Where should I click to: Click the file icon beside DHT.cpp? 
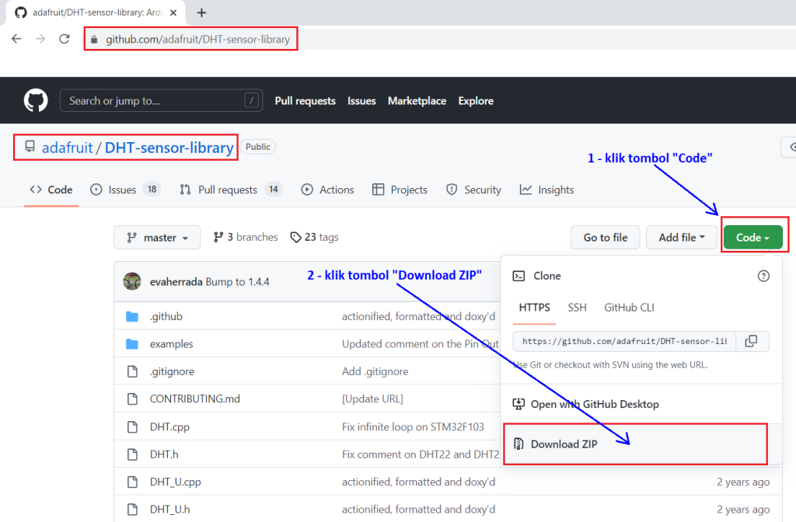[131, 426]
